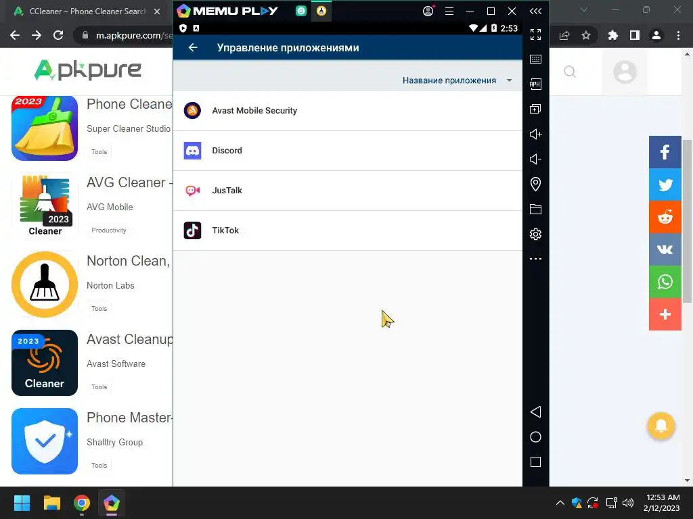This screenshot has width=693, height=519.
Task: Click Tools tag under Norton Clean
Action: coord(99,308)
